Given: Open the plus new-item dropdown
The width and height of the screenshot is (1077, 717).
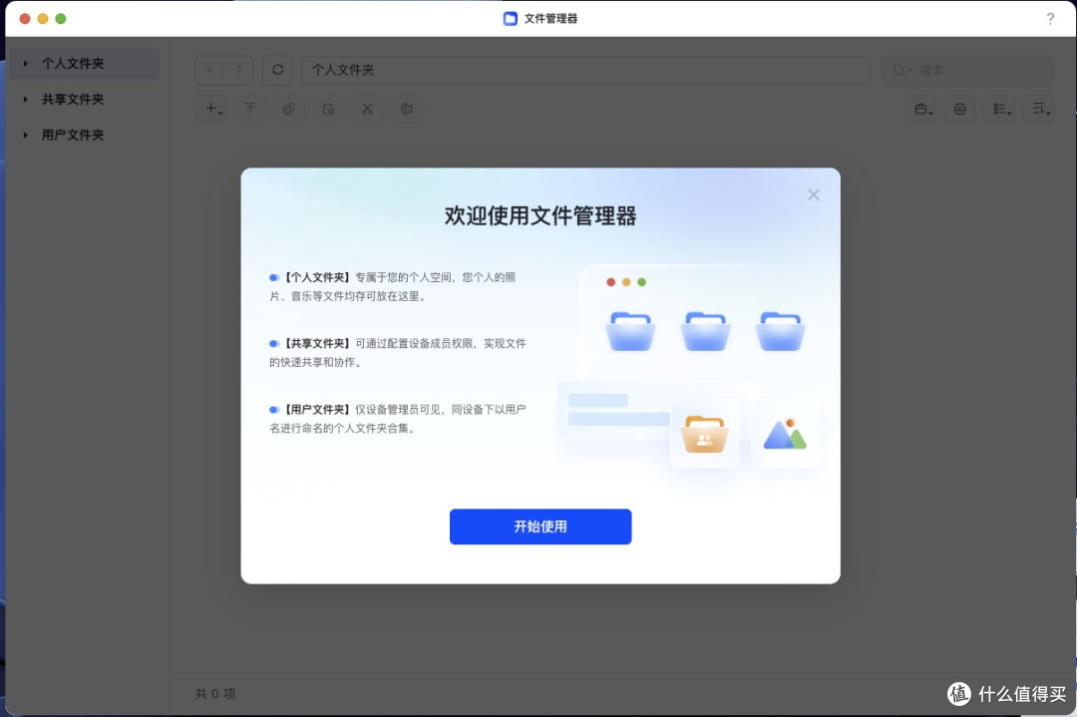Looking at the screenshot, I should (x=213, y=109).
